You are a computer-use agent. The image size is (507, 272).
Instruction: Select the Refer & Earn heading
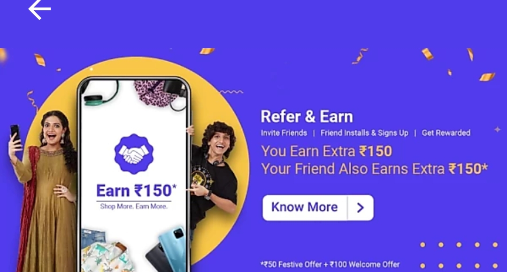tap(307, 117)
